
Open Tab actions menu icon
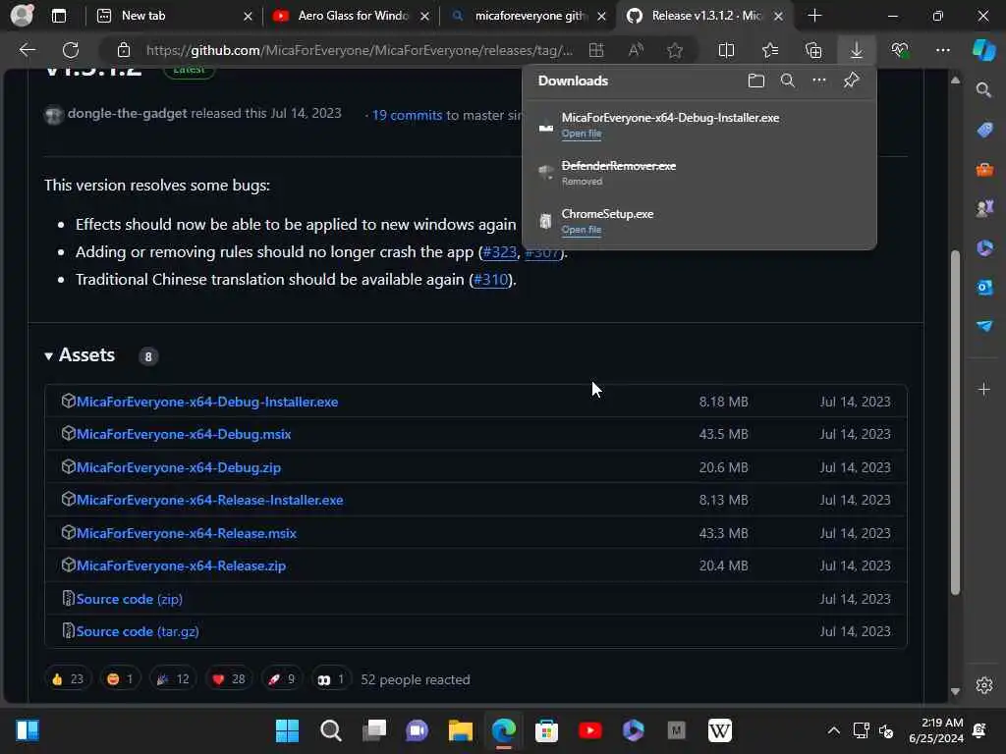pyautogui.click(x=59, y=16)
